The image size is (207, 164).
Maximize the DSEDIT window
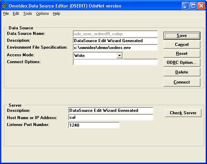click(193, 6)
